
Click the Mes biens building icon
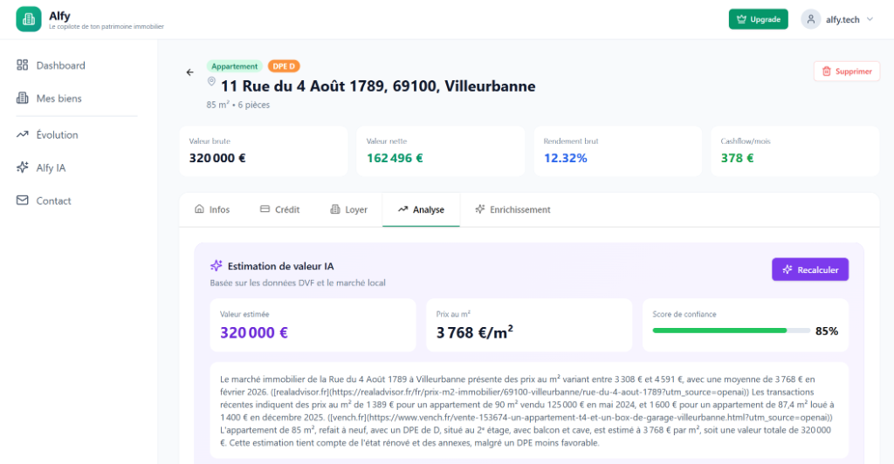[x=22, y=98]
